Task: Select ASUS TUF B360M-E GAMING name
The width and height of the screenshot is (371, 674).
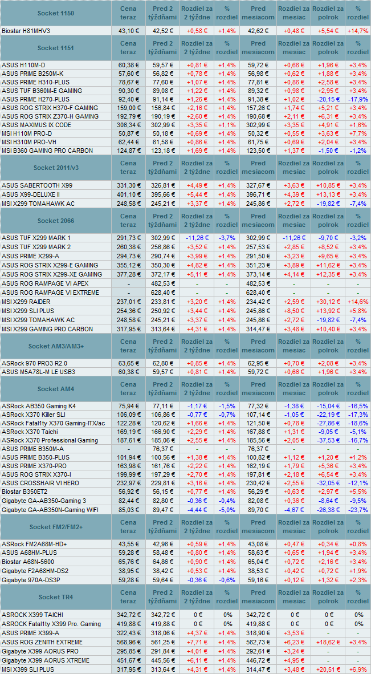Action: (42, 91)
